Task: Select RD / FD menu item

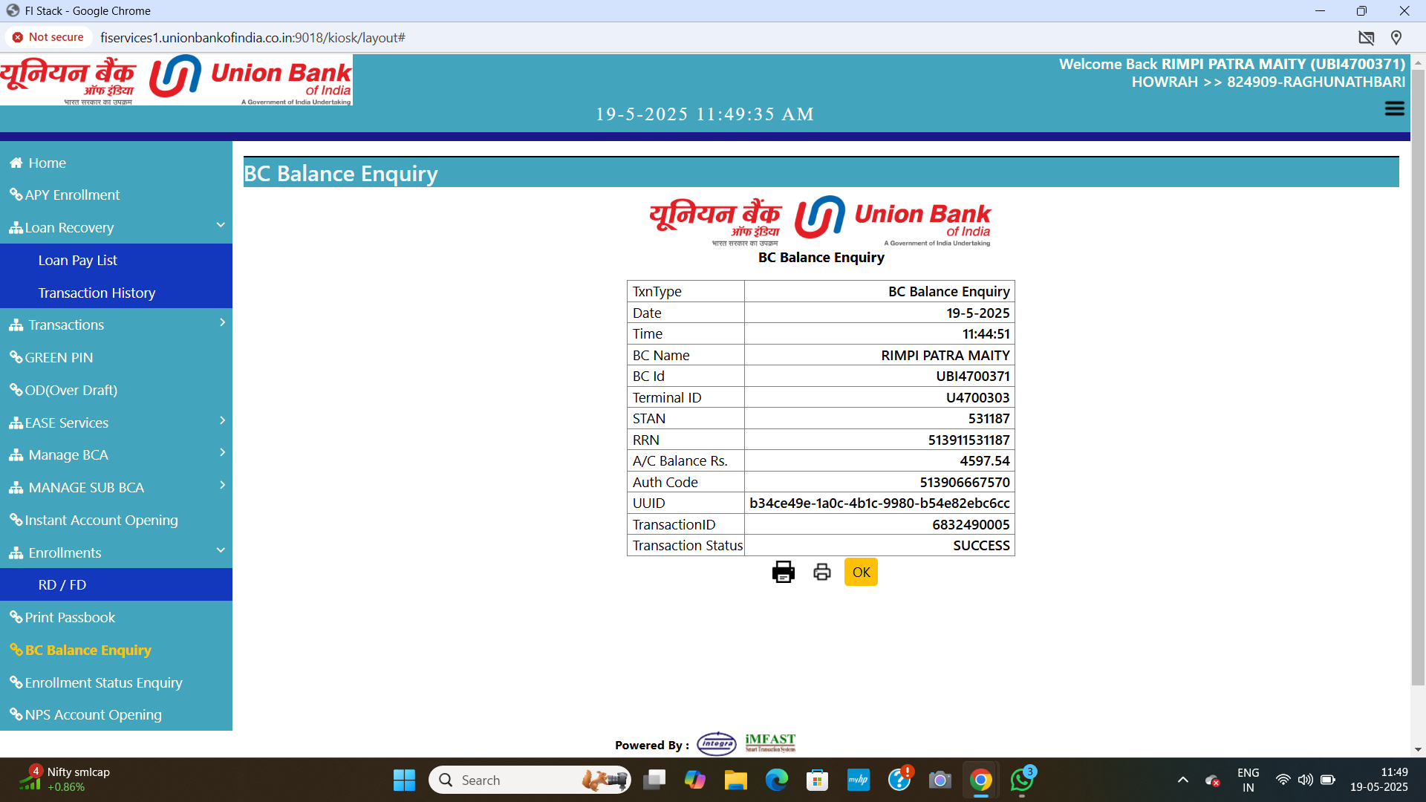Action: click(x=62, y=584)
